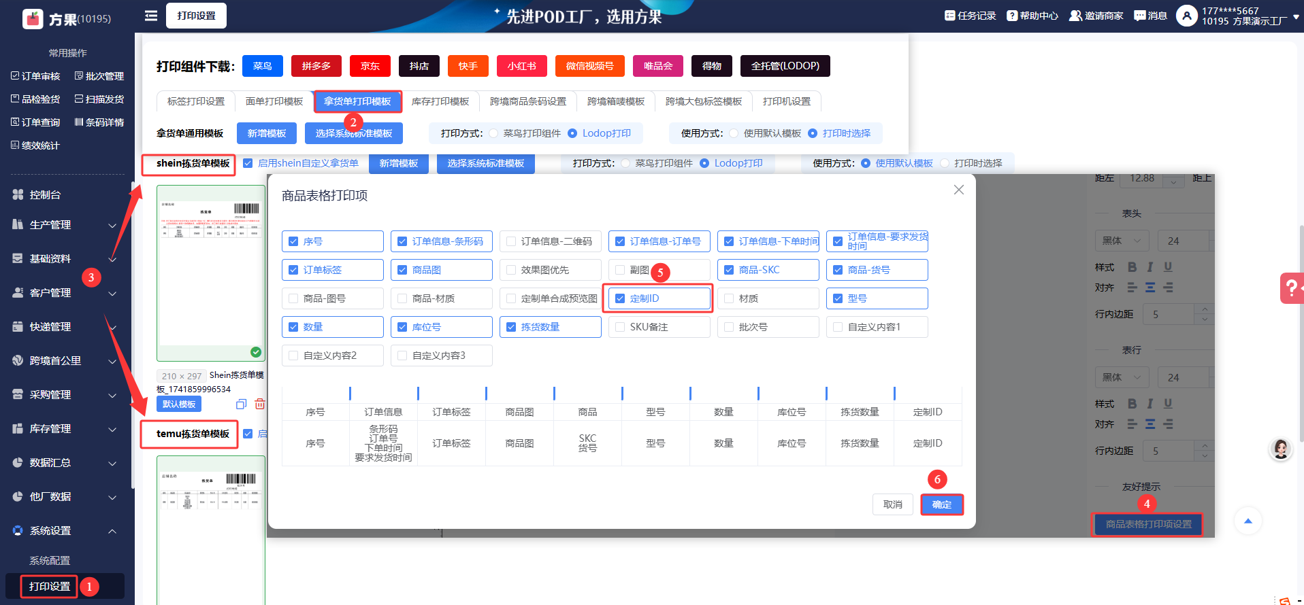Image resolution: width=1304 pixels, height=605 pixels.
Task: Copy the Shein picking template icon
Action: (x=241, y=404)
